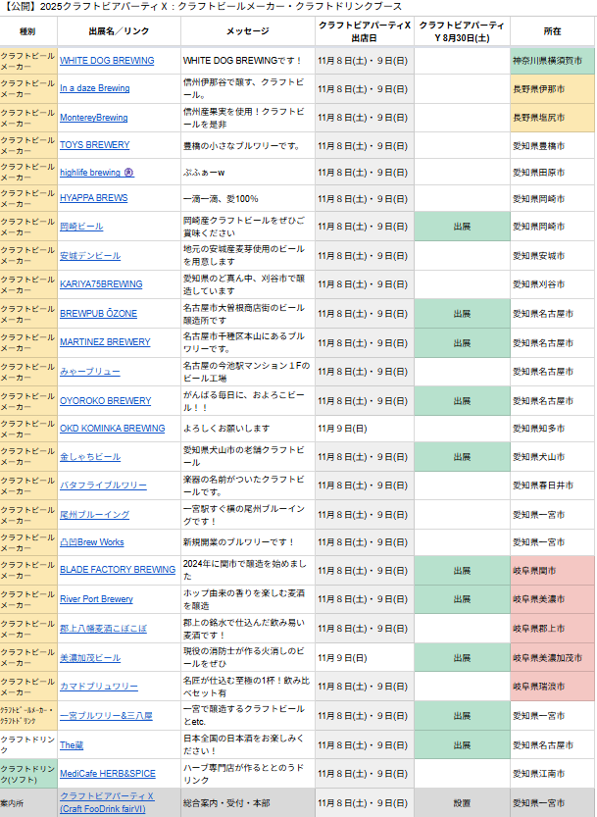Screen dimensions: 597x817
Task: Select the 愛知県江南市 location cell
Action: 552,774
